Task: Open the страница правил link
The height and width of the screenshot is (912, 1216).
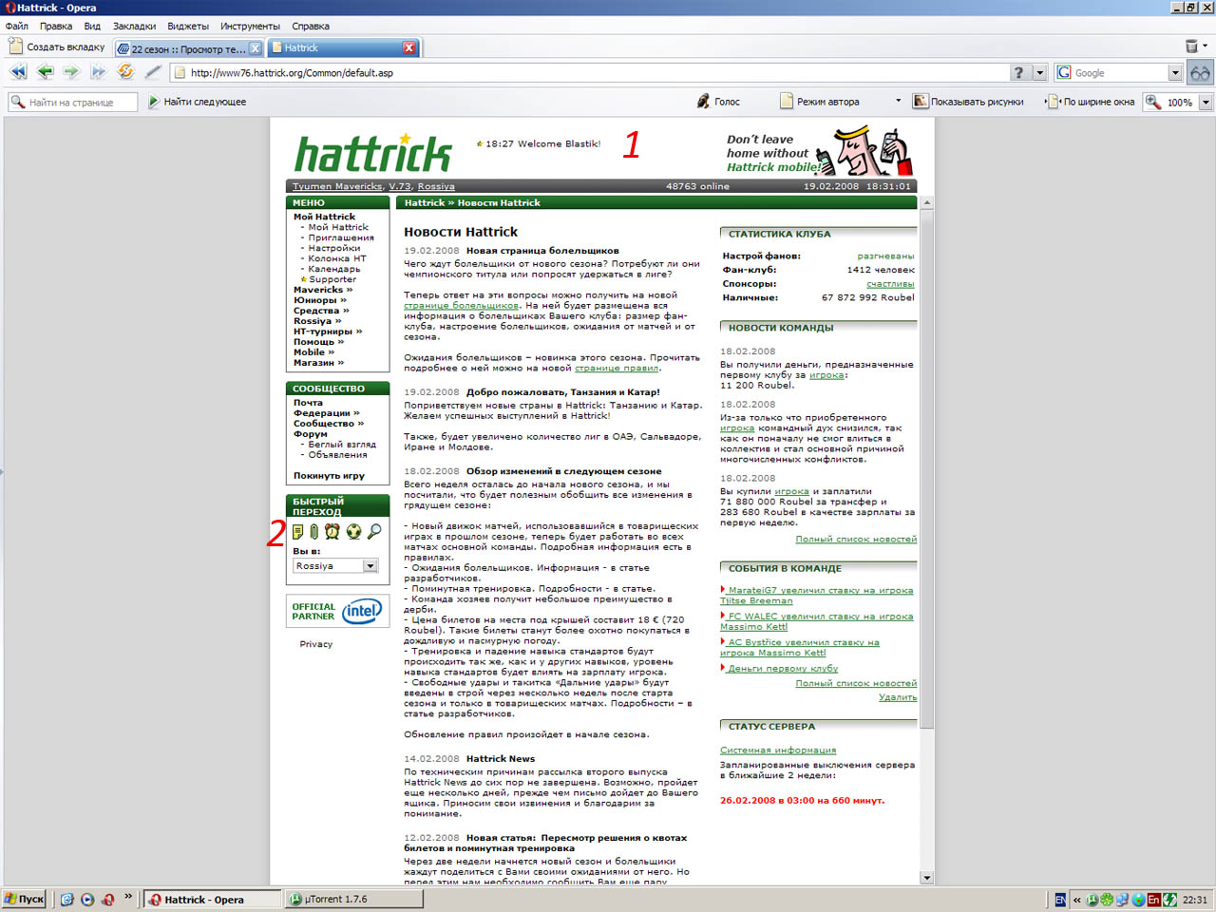Action: coord(617,368)
